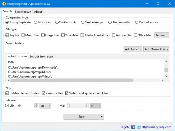Open the About tab
The image size is (175, 131).
tap(38, 12)
